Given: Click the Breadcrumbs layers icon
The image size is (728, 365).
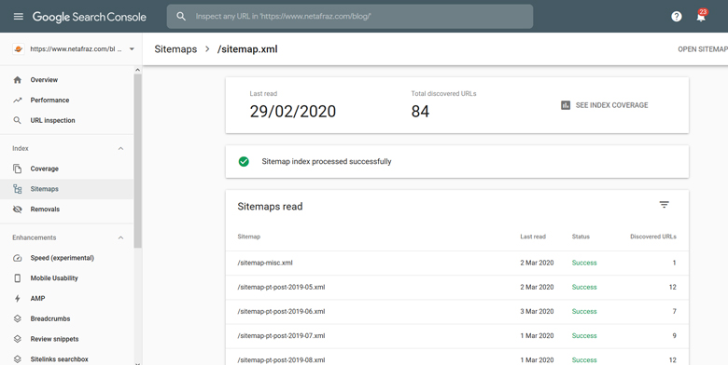Looking at the screenshot, I should (x=17, y=318).
